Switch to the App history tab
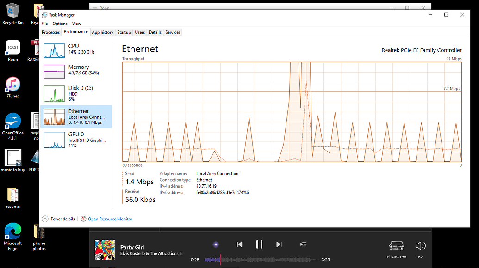Screen dimensions: 479x268 [x=102, y=32]
